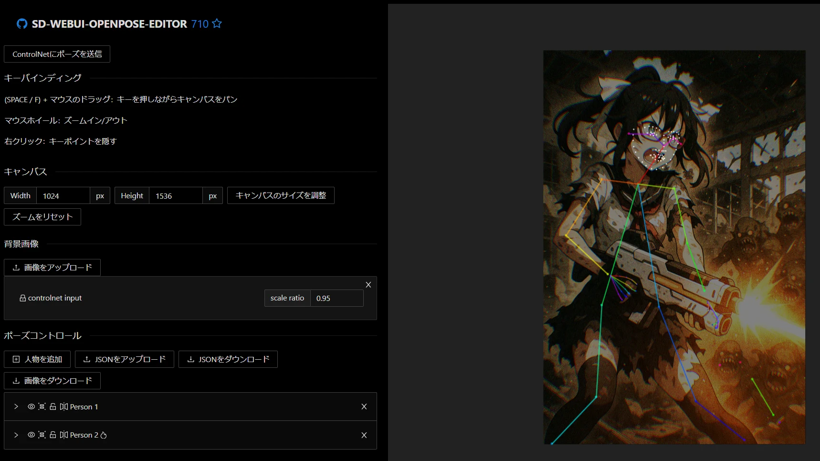Click ズームをリセット button
The image size is (820, 461).
42,217
